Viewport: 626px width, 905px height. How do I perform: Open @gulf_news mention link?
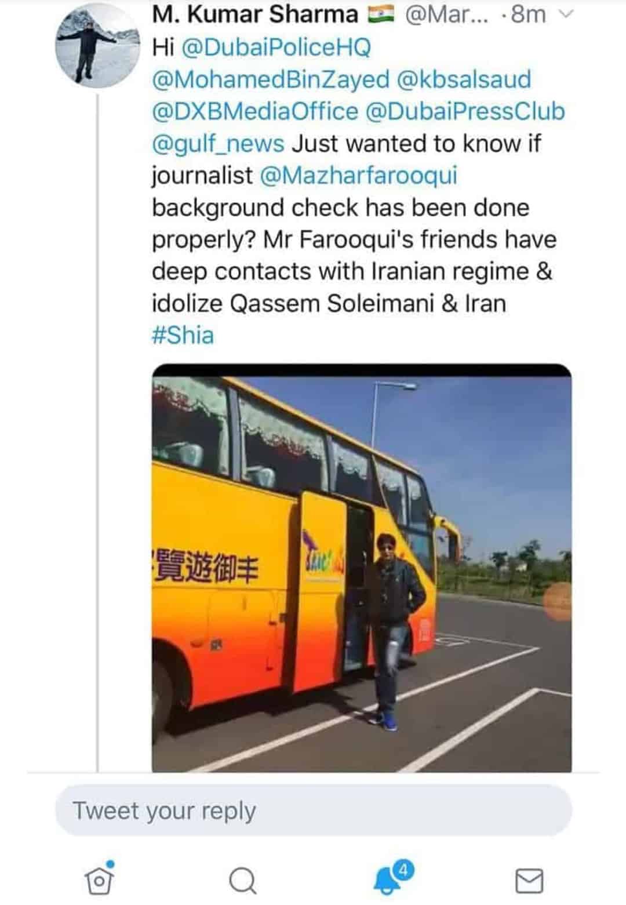[x=218, y=143]
